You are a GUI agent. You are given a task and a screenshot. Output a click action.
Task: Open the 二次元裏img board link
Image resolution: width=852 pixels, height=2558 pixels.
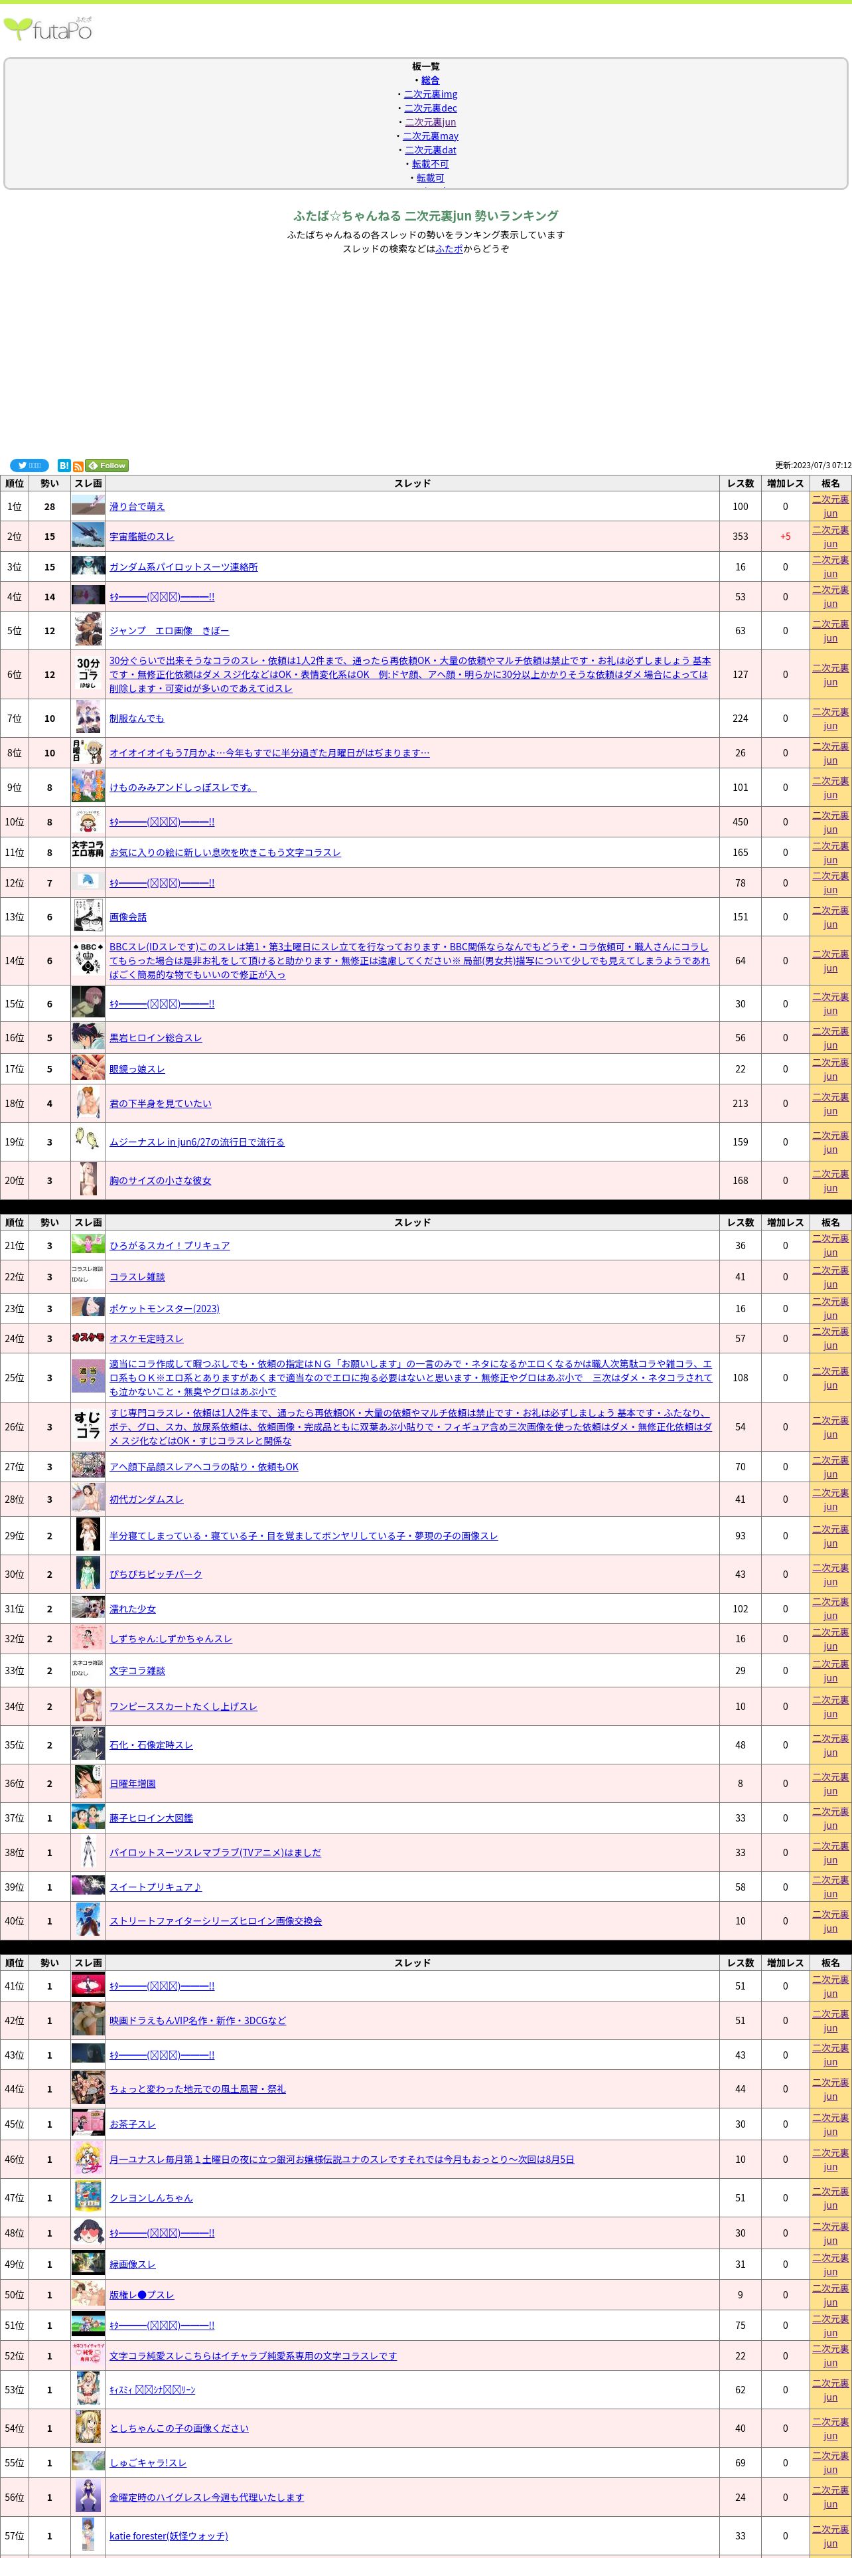click(431, 94)
